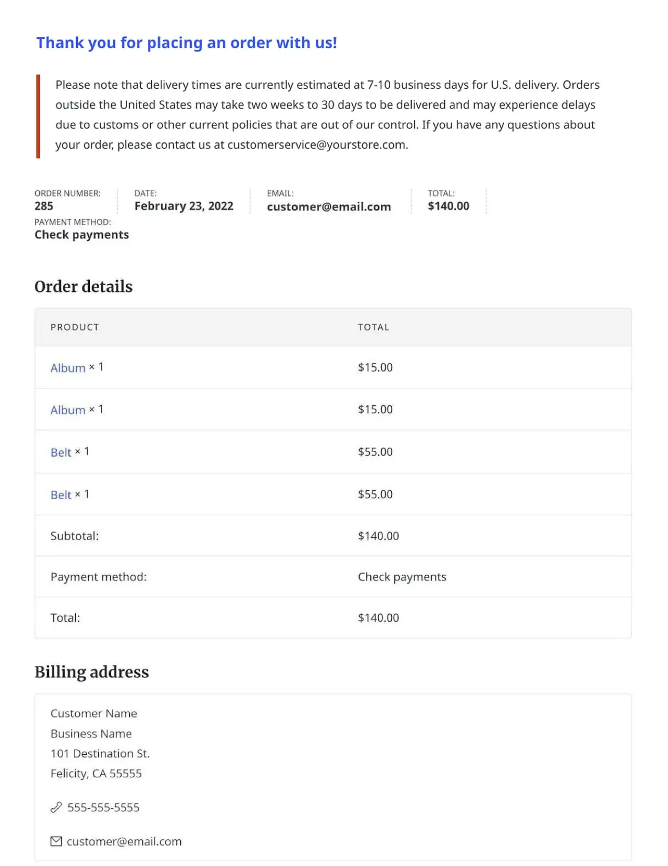The image size is (668, 866).
Task: Open the Album link in second order row
Action: 68,410
